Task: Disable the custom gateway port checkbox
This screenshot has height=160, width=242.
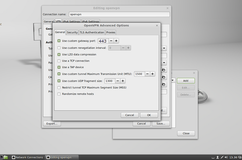Action: click(59, 41)
